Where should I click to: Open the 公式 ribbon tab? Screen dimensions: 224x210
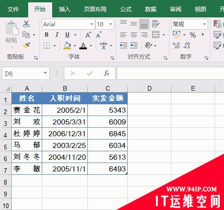[126, 9]
